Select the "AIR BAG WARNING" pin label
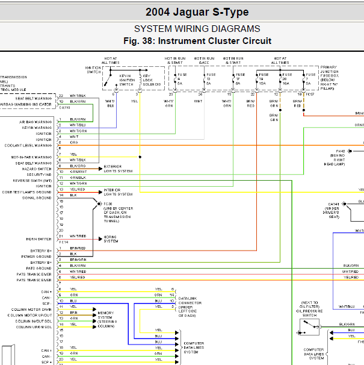Screen dimensions: 364x365 click(35, 122)
